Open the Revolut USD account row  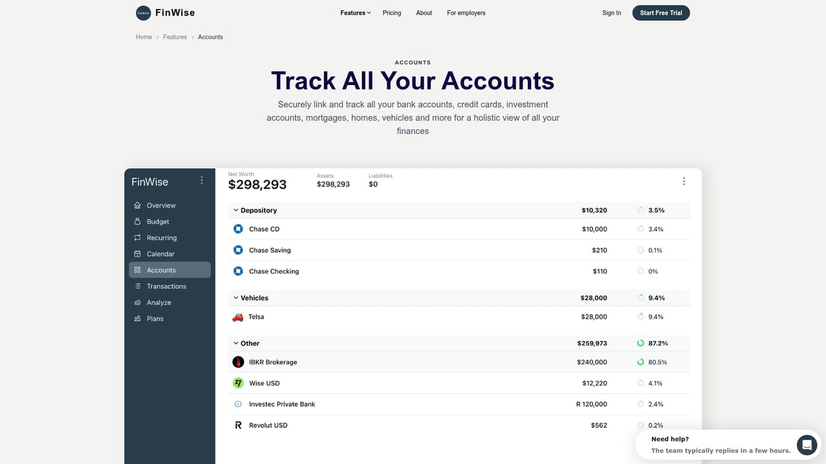[459, 425]
